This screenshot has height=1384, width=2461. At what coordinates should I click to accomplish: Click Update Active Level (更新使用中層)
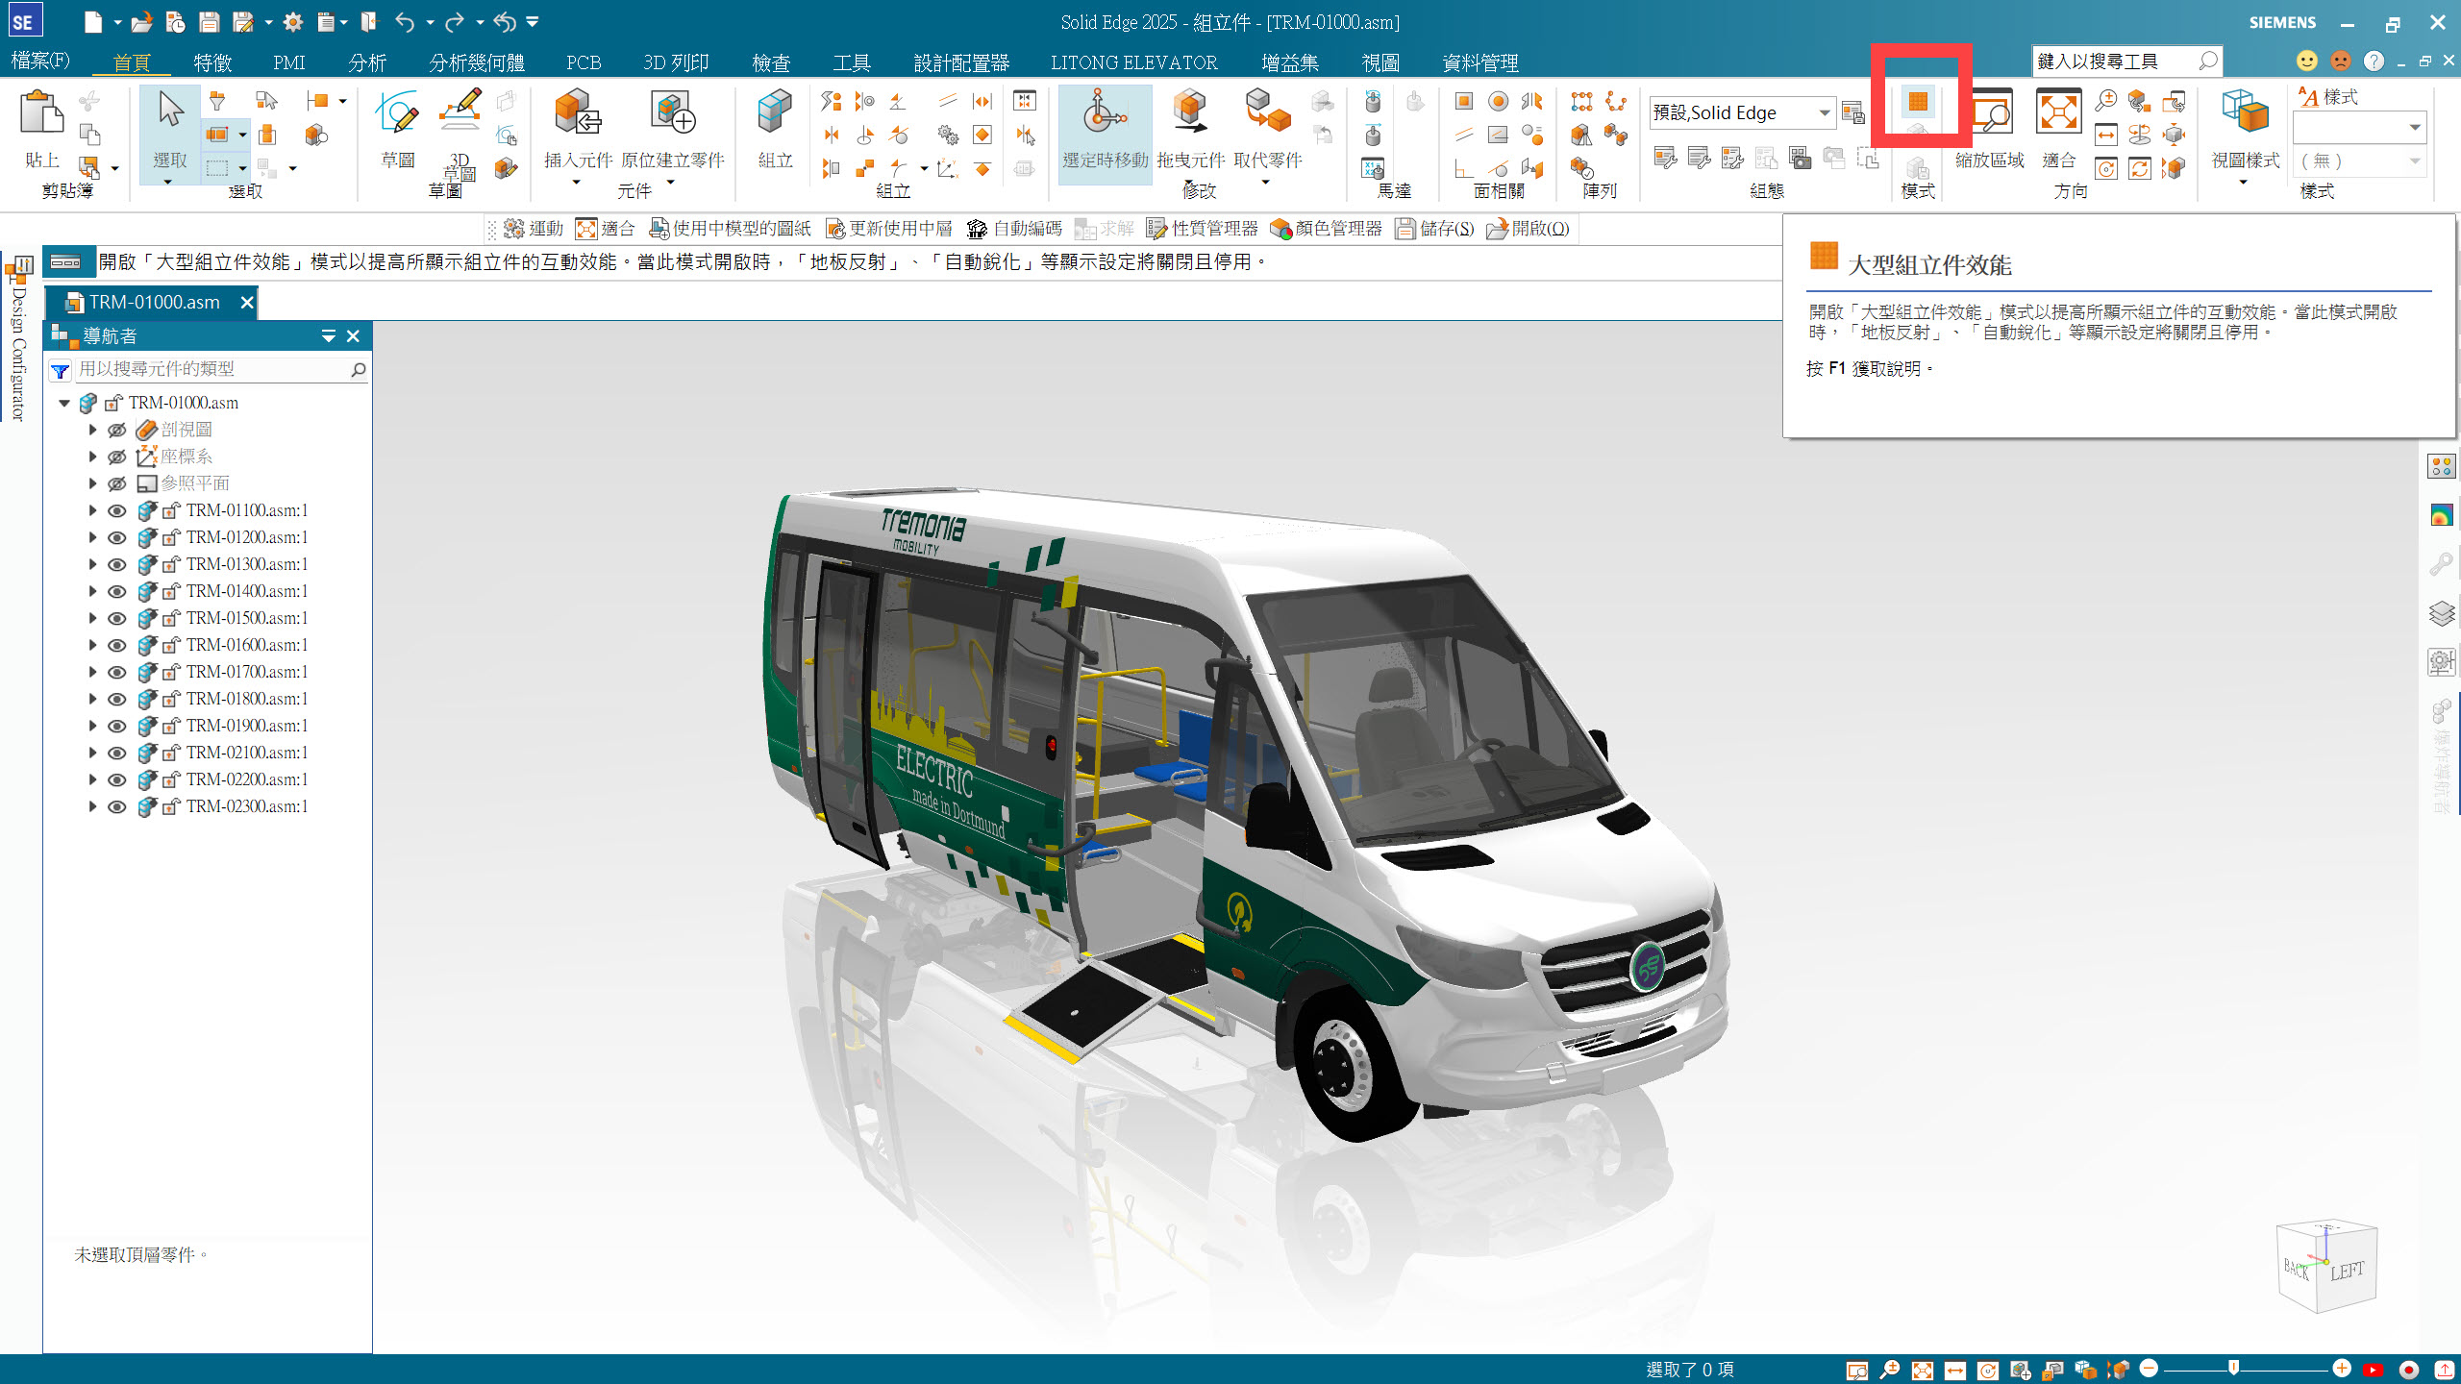click(x=889, y=229)
